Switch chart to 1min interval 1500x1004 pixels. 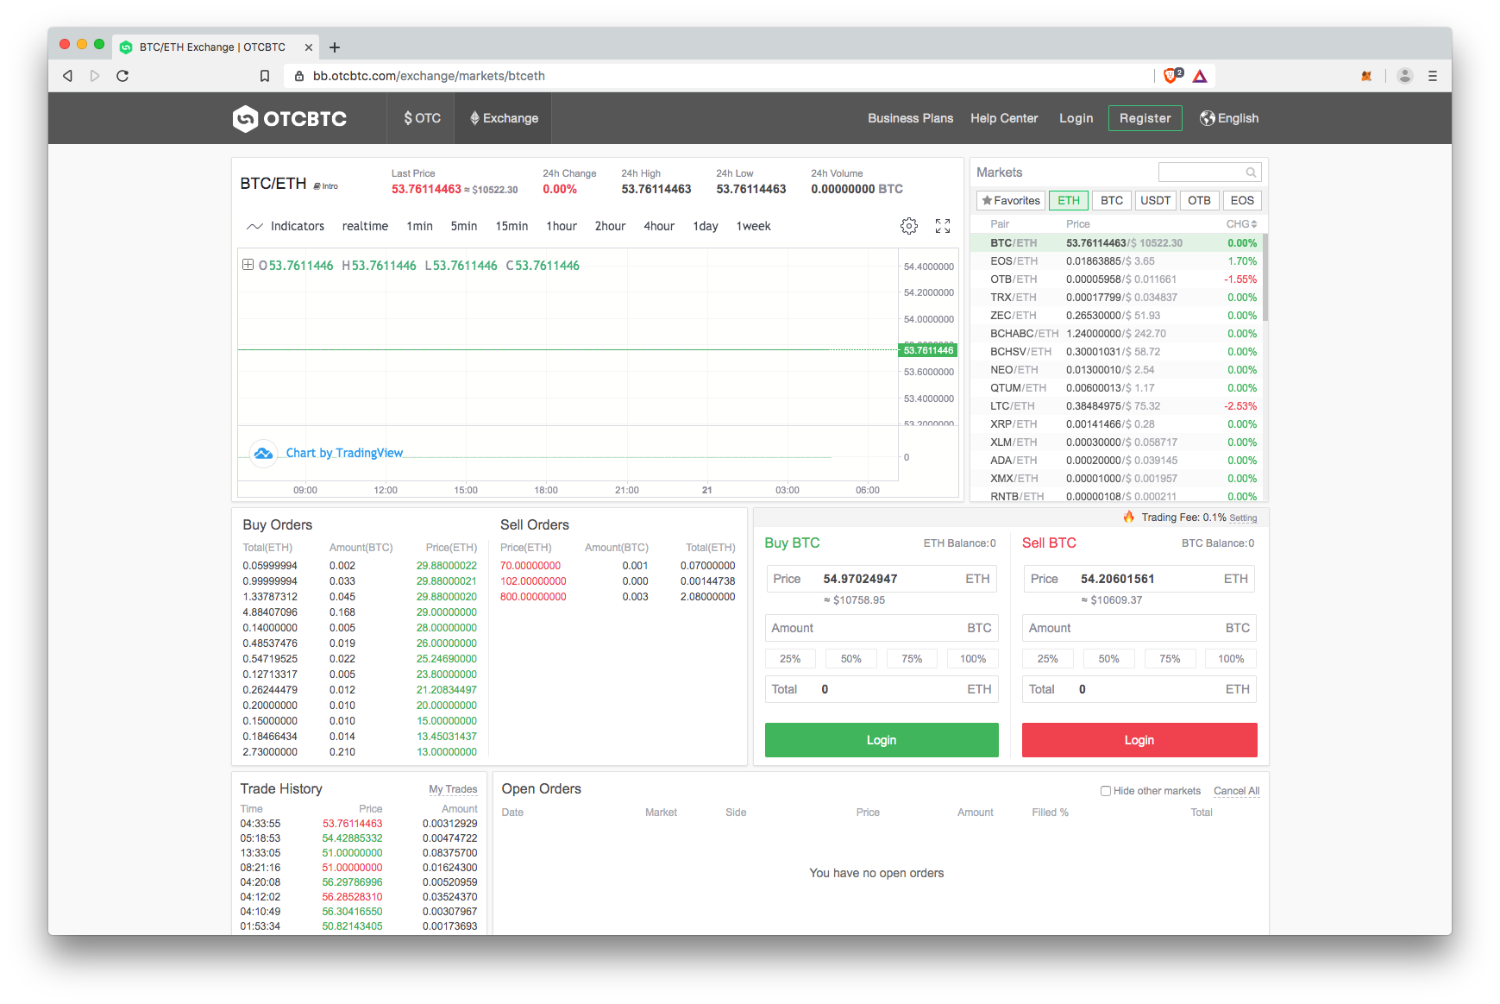pos(420,226)
